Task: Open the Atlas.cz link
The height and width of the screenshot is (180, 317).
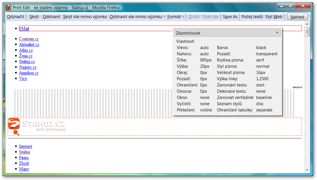Action: pos(26,50)
